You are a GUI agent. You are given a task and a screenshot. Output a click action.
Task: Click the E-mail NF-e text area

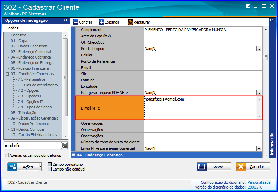click(201, 108)
